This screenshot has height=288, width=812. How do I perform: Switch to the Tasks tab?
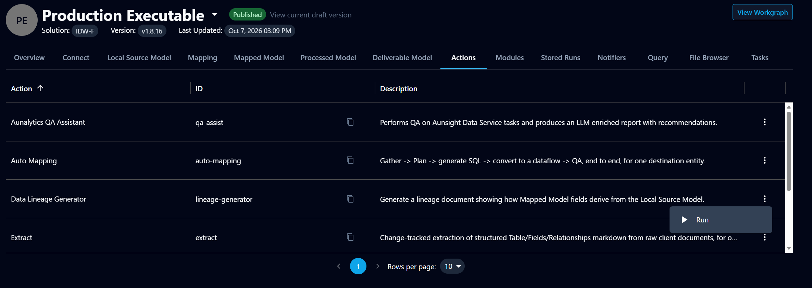760,58
